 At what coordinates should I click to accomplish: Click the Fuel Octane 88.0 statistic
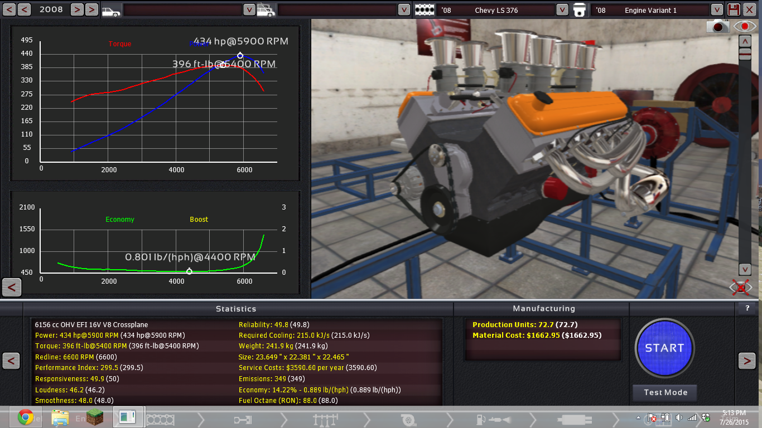coord(288,401)
